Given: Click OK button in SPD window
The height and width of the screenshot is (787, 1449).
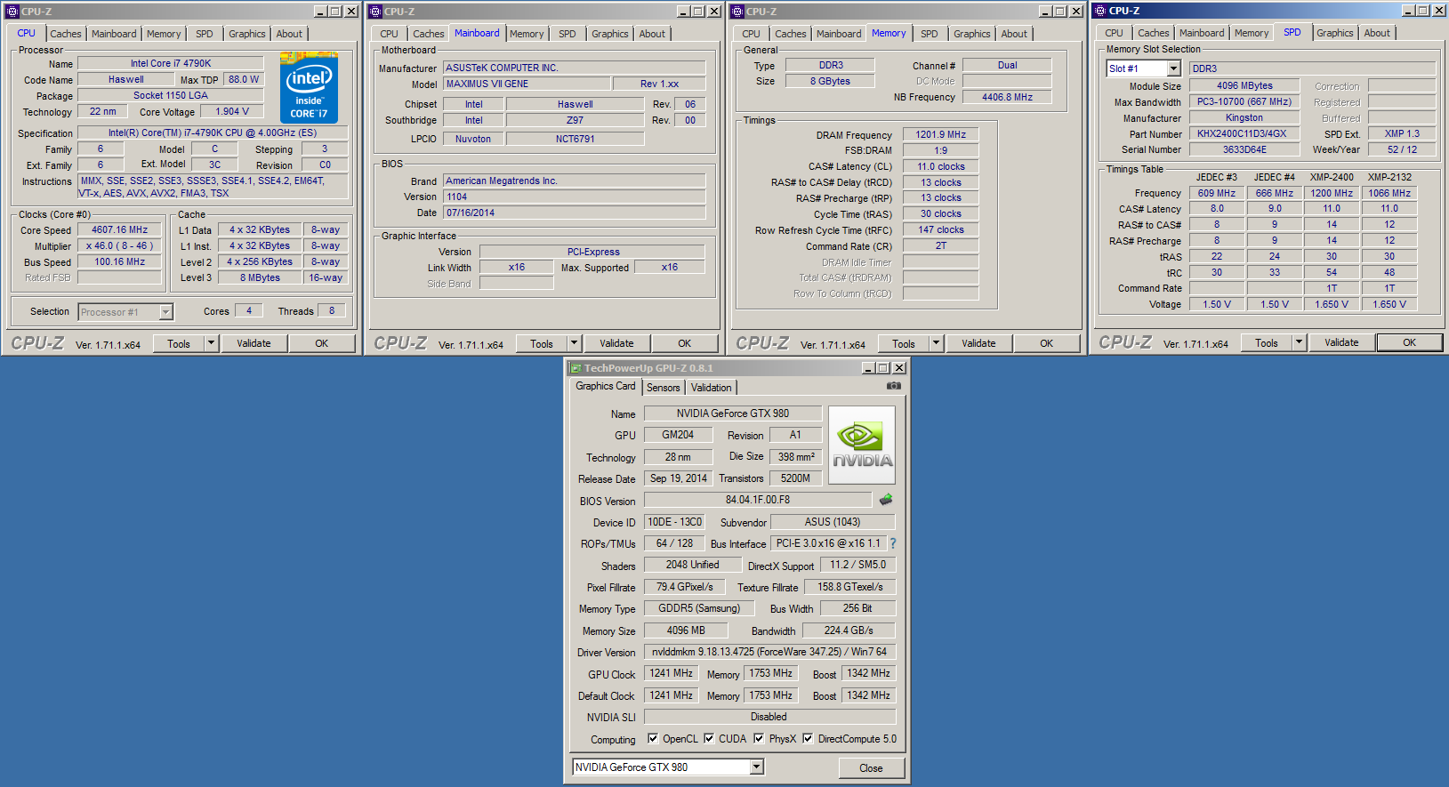Looking at the screenshot, I should (1409, 342).
